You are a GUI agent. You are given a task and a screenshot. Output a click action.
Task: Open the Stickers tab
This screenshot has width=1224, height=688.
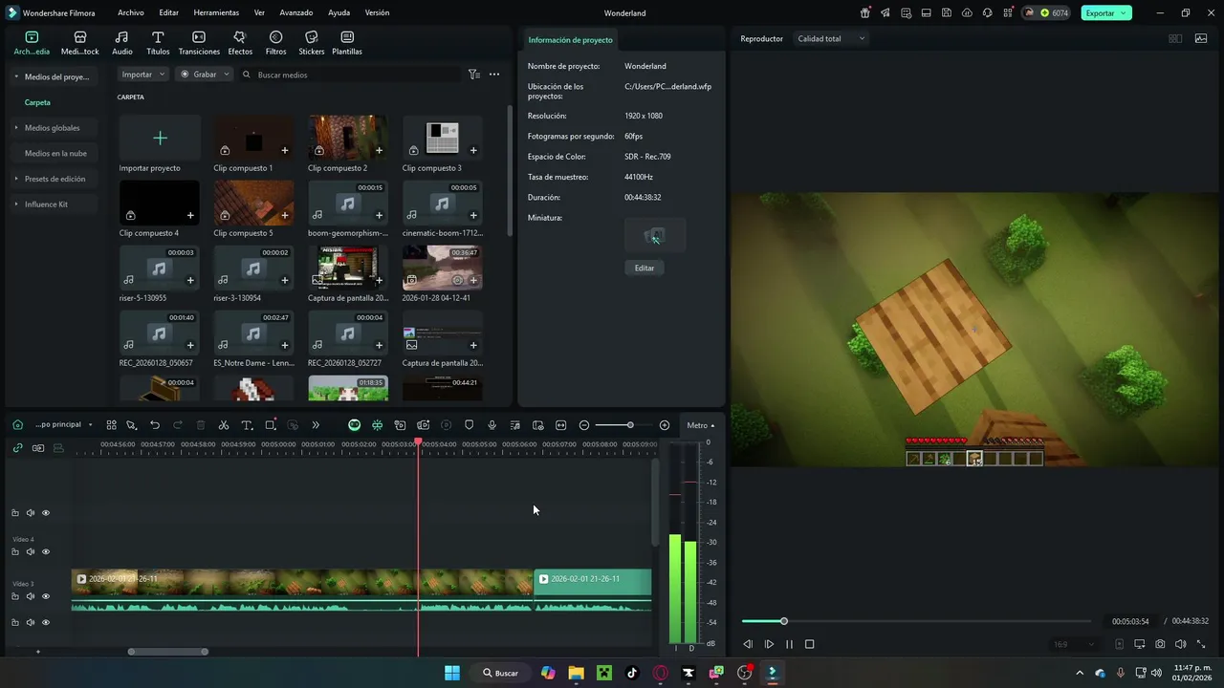pos(311,43)
